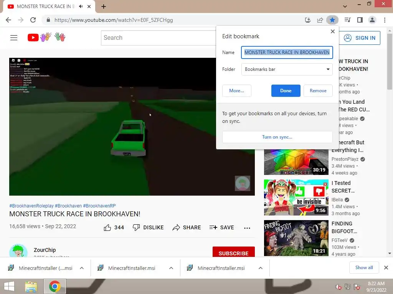Click the SHARE arrow button
The height and width of the screenshot is (294, 393).
pos(187,227)
